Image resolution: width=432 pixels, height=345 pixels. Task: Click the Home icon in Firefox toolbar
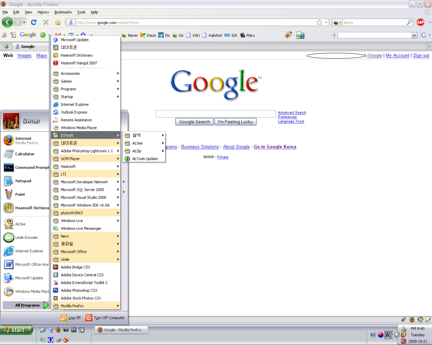click(58, 22)
